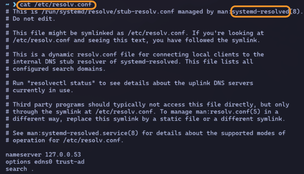This screenshot has height=174, width=304.
Task: Click 'internal DNS stub resolver' text
Action: click(x=60, y=61)
